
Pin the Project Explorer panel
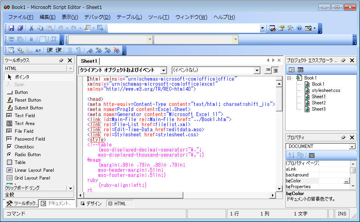coord(343,60)
